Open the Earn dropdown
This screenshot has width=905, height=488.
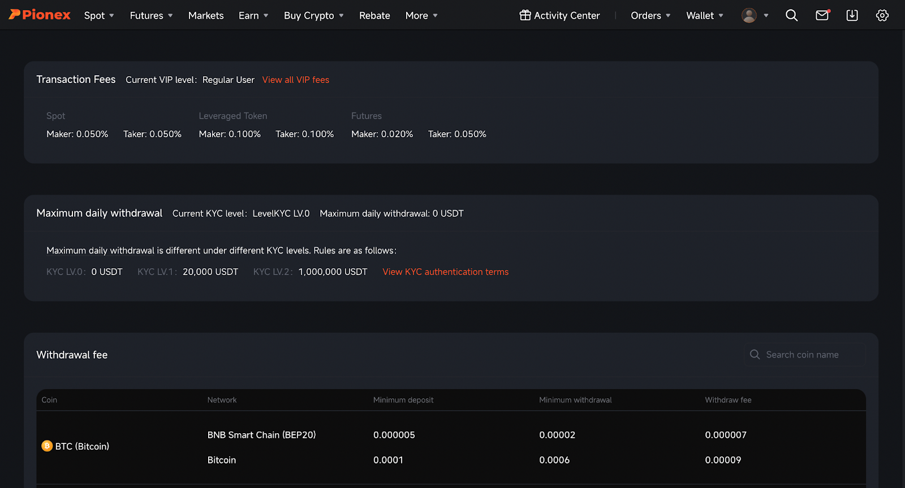click(x=253, y=16)
